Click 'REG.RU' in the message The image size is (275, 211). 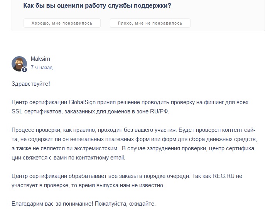coord(223,176)
